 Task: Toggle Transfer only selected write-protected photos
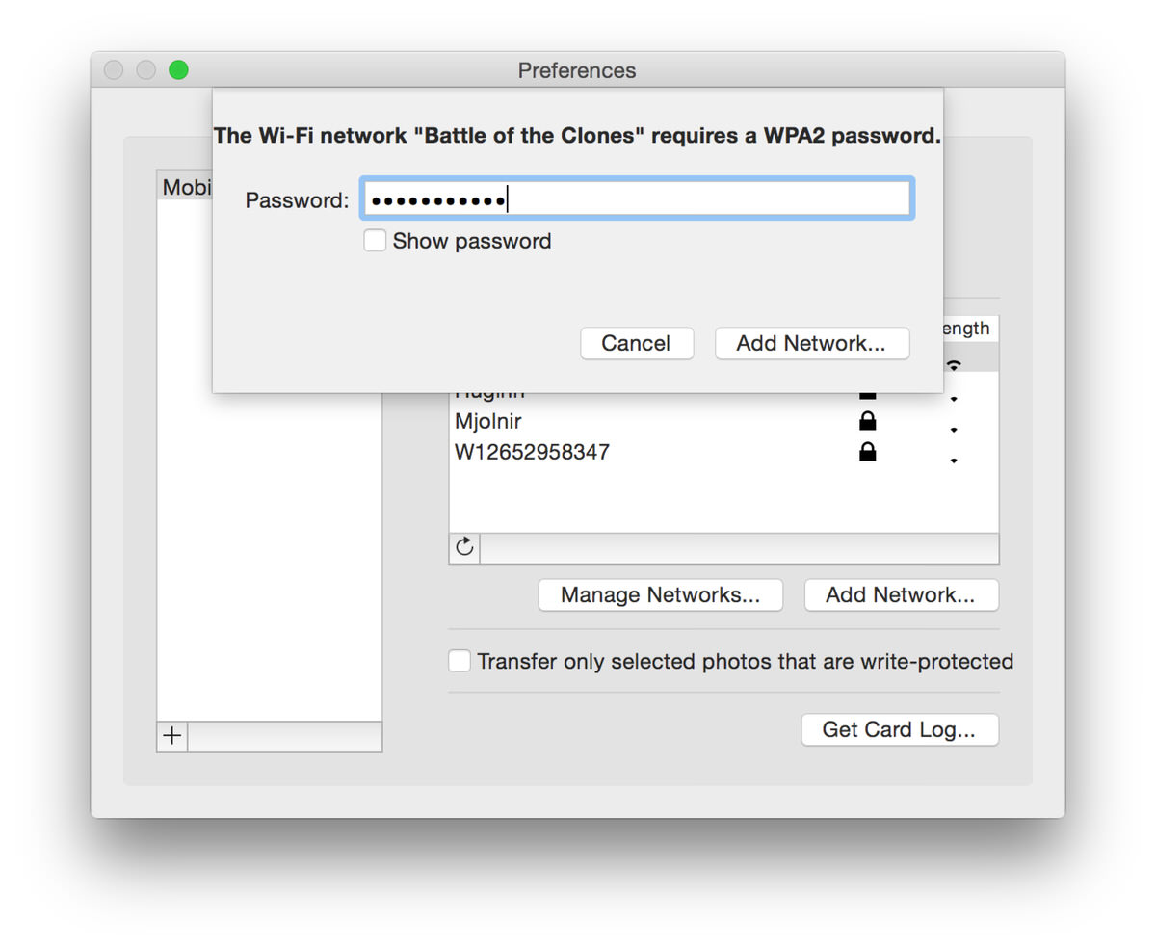point(460,661)
